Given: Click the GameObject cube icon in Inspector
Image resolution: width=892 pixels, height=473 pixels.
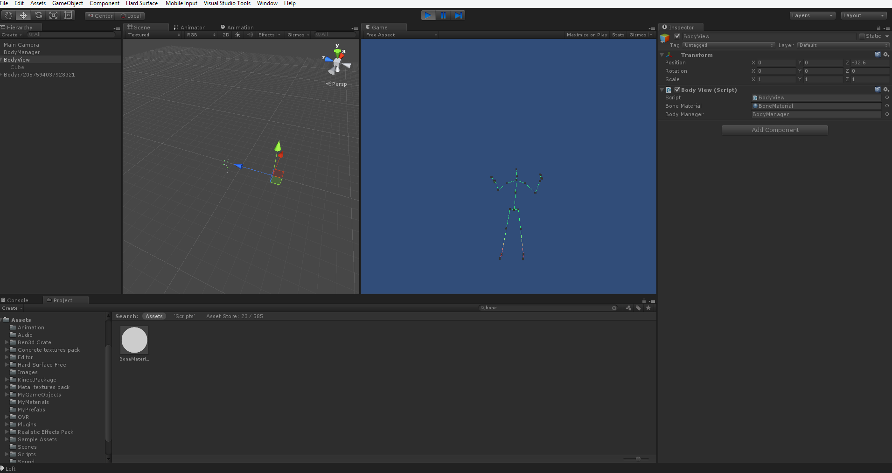Looking at the screenshot, I should click(x=665, y=38).
